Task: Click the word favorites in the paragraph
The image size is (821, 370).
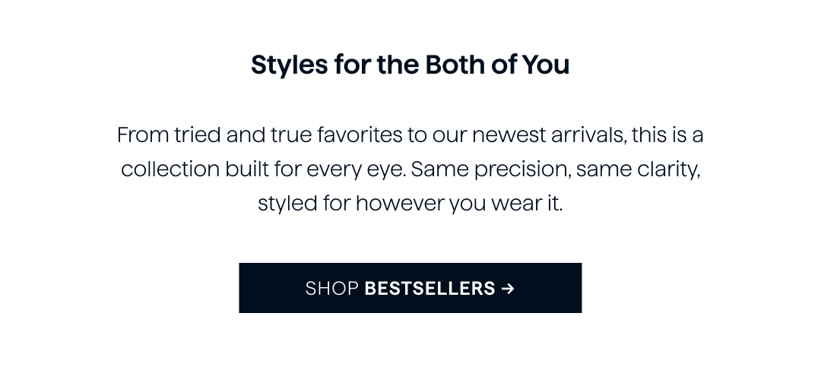Action: 359,135
